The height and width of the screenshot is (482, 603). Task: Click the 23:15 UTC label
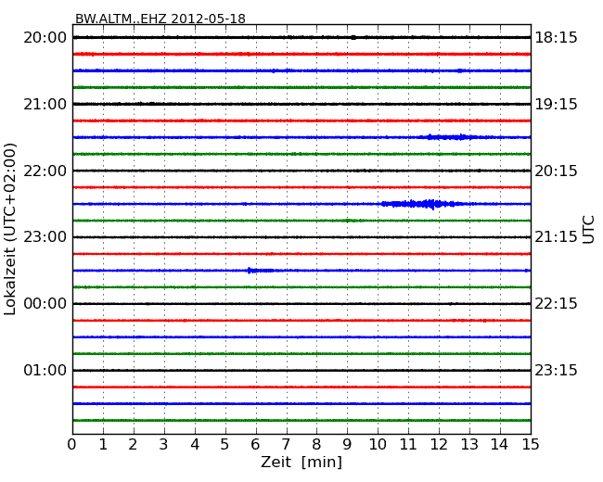click(x=556, y=370)
